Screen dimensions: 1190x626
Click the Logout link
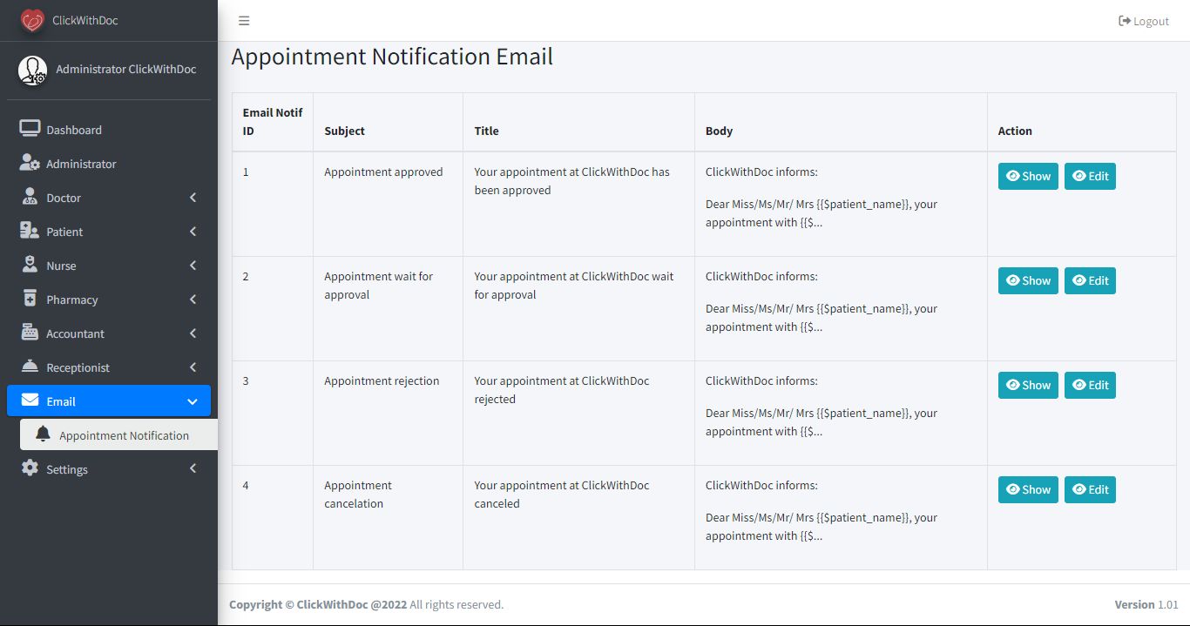[1144, 21]
